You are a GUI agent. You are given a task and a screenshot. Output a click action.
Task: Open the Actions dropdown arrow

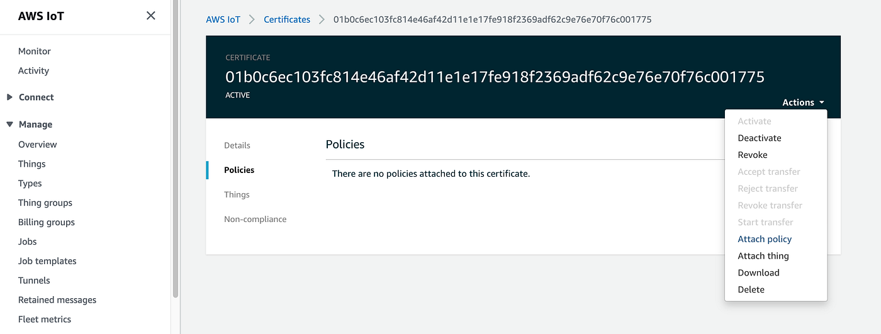pos(822,103)
